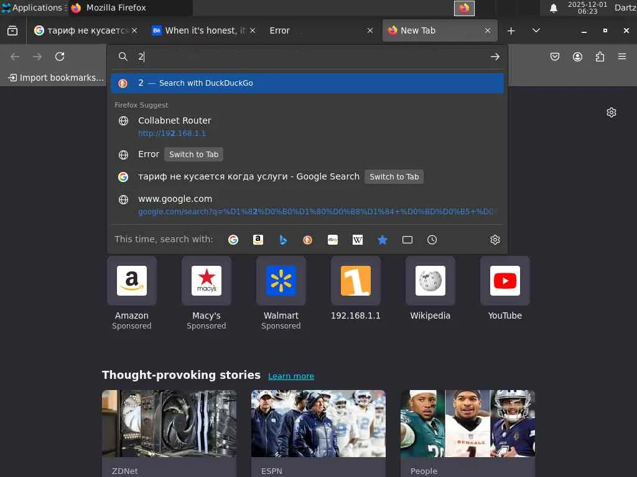Open the YouTube shortcut tile
Viewport: 637px width, 477px height.
tap(504, 281)
